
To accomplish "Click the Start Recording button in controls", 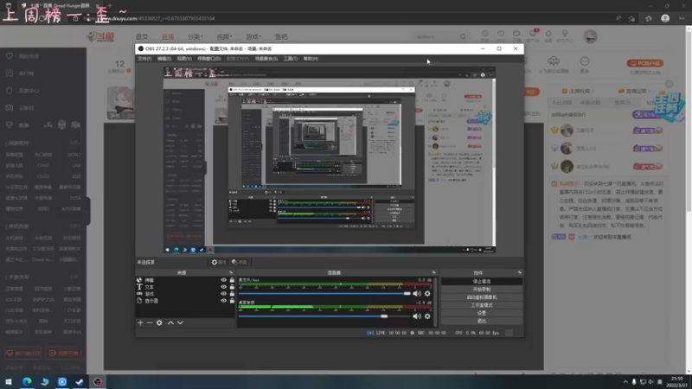I will [x=482, y=290].
